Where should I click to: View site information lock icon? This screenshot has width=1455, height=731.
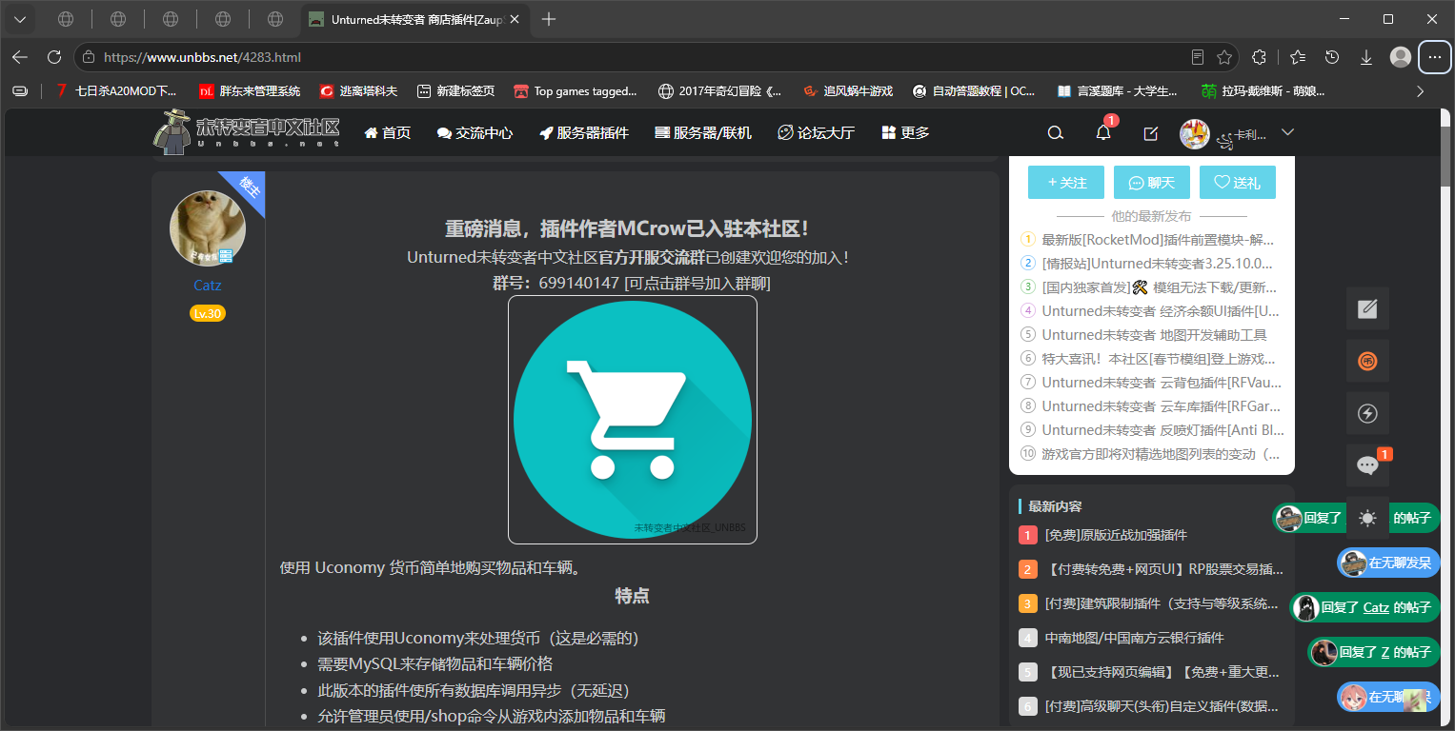(x=89, y=57)
